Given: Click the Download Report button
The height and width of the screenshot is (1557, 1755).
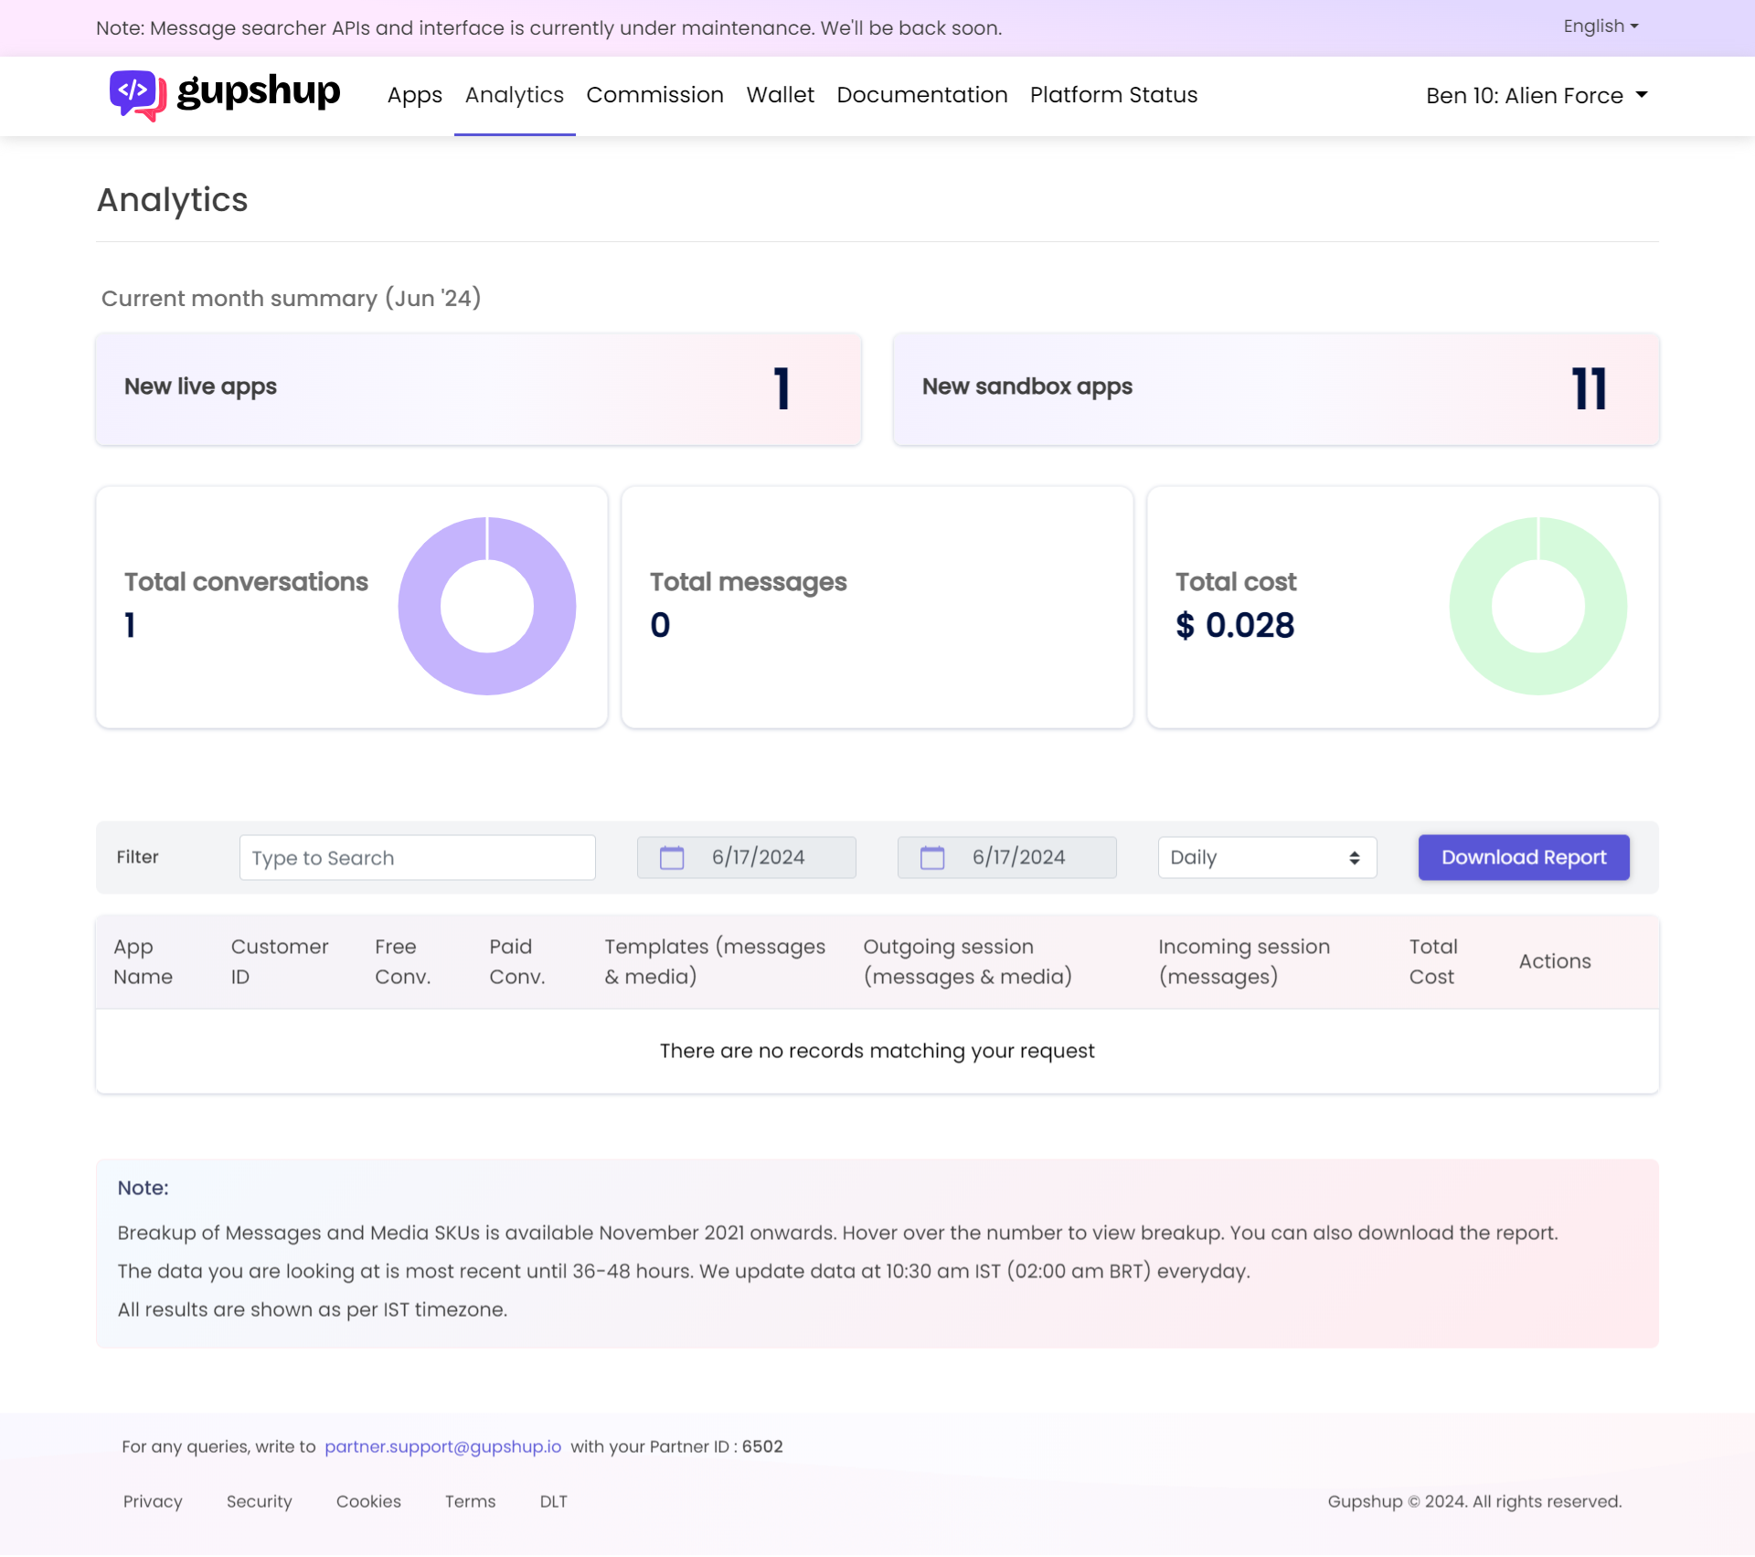Looking at the screenshot, I should pyautogui.click(x=1524, y=857).
